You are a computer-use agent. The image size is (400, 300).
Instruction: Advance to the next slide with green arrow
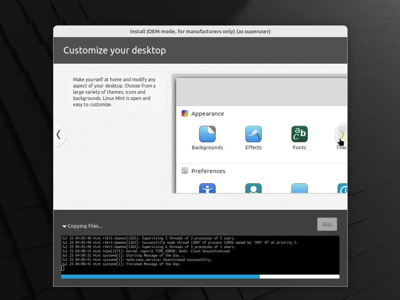coord(342,134)
